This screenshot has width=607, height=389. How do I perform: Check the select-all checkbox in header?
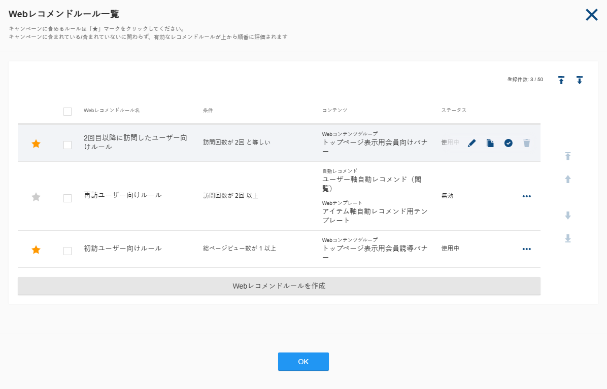pyautogui.click(x=68, y=112)
